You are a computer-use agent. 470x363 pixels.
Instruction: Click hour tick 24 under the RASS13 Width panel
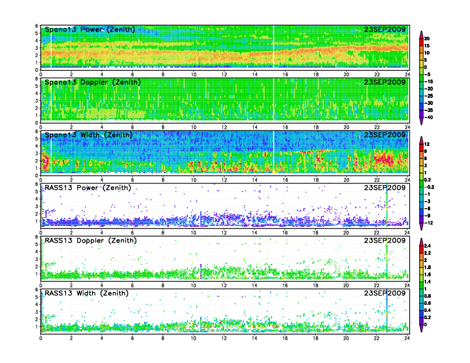click(407, 338)
